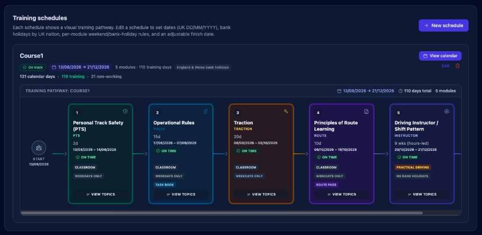Click the Personal Track Safety (PTS) title
Image resolution: width=482 pixels, height=235 pixels.
point(98,126)
